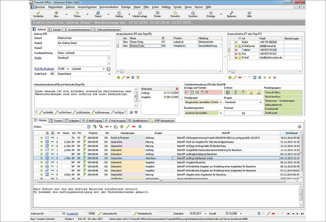326x222 pixels.
Task: Expand the PLZ 31246 dropdown
Action: pyautogui.click(x=68, y=69)
